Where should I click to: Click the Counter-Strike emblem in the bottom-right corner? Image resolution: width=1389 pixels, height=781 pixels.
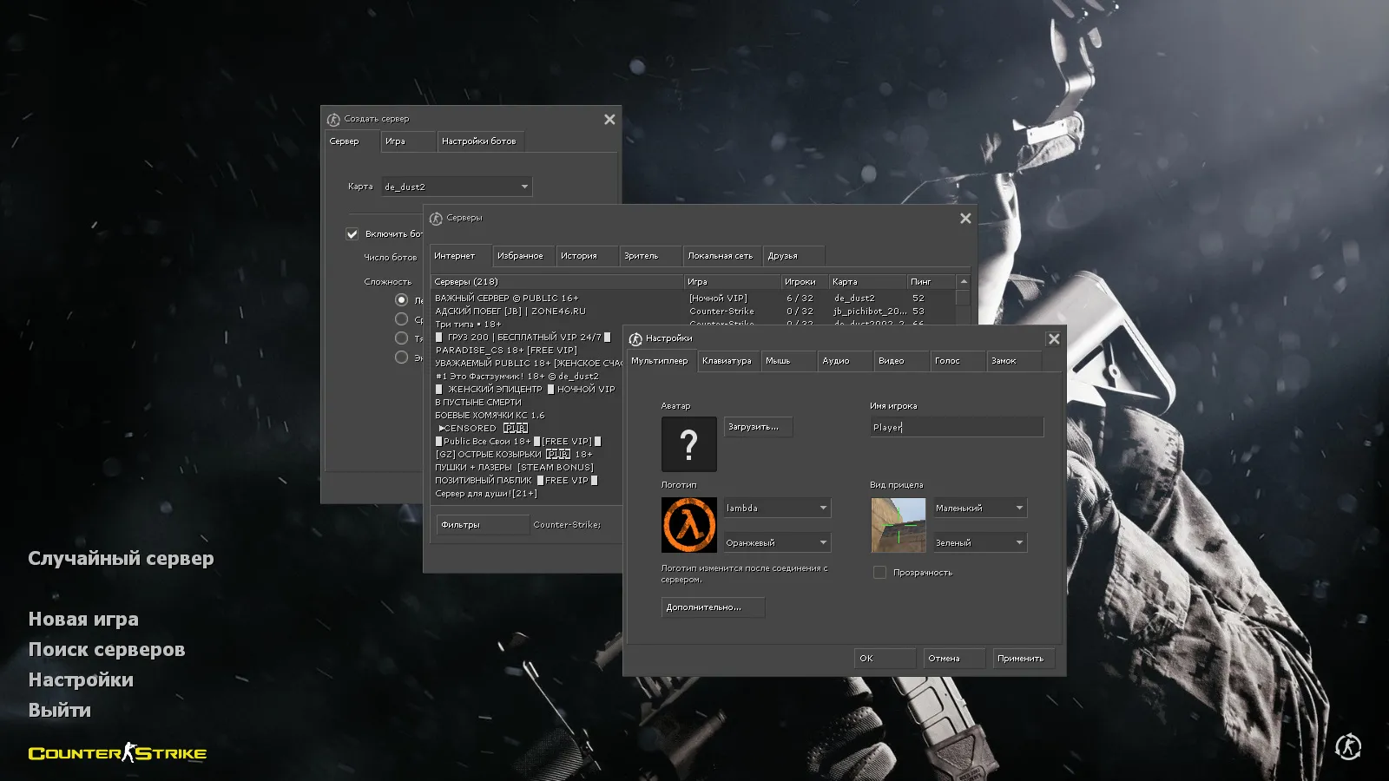tap(1350, 747)
